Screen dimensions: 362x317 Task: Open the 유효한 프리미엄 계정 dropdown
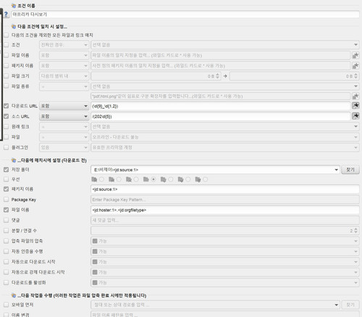(x=225, y=147)
